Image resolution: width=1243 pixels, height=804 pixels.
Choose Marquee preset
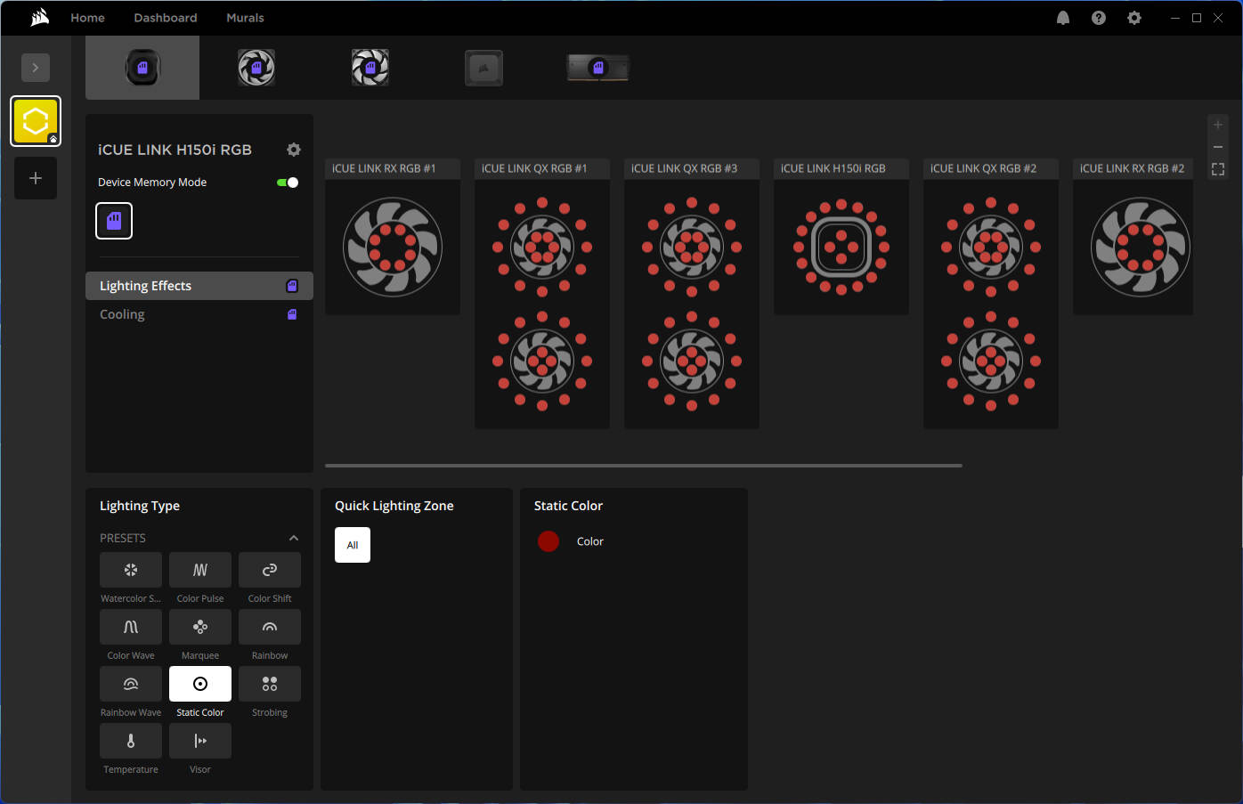pos(200,627)
